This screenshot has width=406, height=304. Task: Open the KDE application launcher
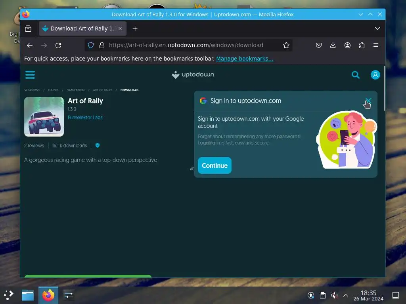tap(9, 295)
